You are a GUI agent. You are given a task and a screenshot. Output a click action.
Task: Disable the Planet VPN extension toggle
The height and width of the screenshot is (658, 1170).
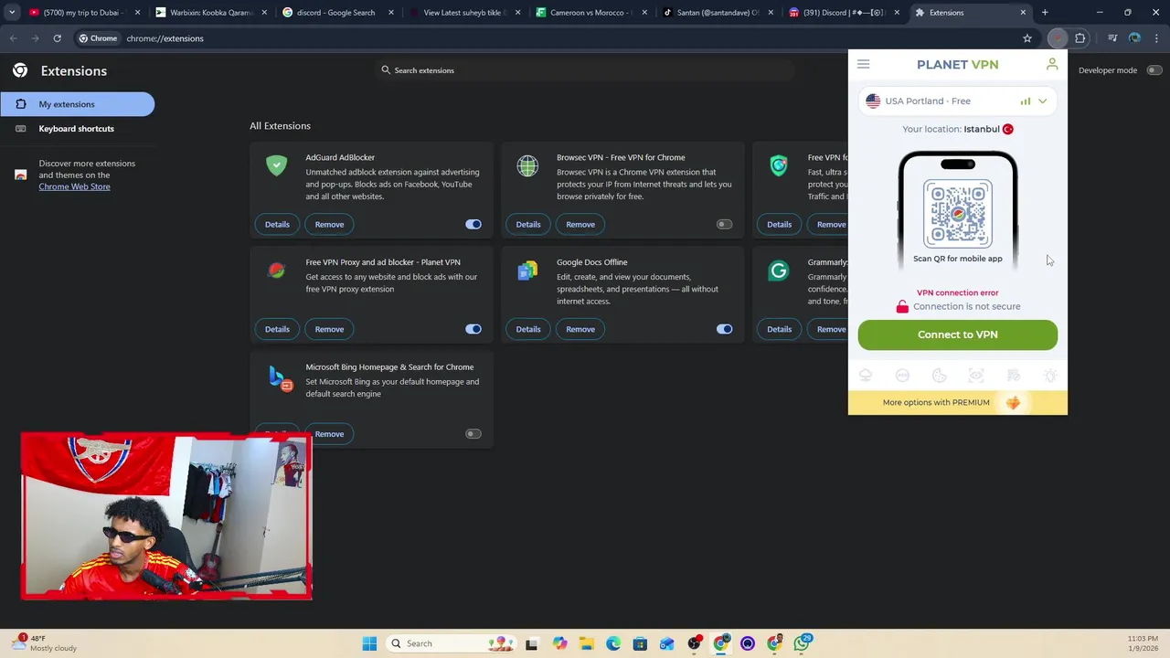pos(473,329)
